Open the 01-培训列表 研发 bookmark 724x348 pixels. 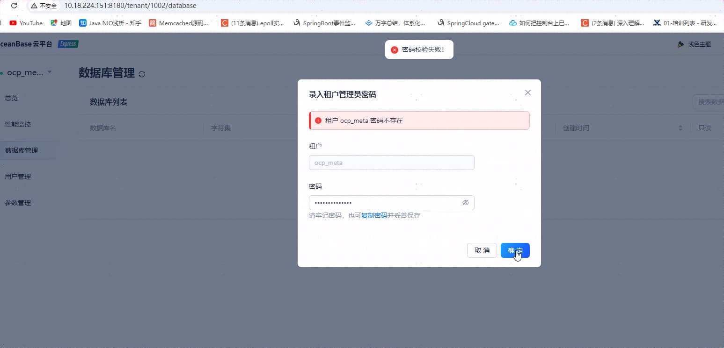coord(685,23)
